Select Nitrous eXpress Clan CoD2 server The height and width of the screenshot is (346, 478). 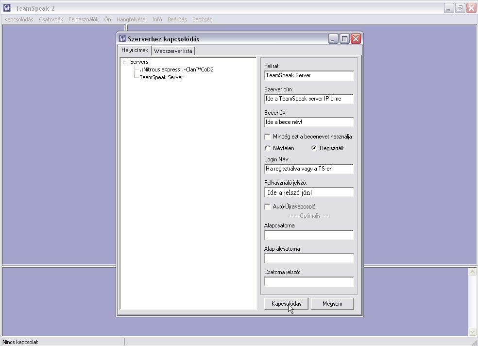[x=176, y=69]
